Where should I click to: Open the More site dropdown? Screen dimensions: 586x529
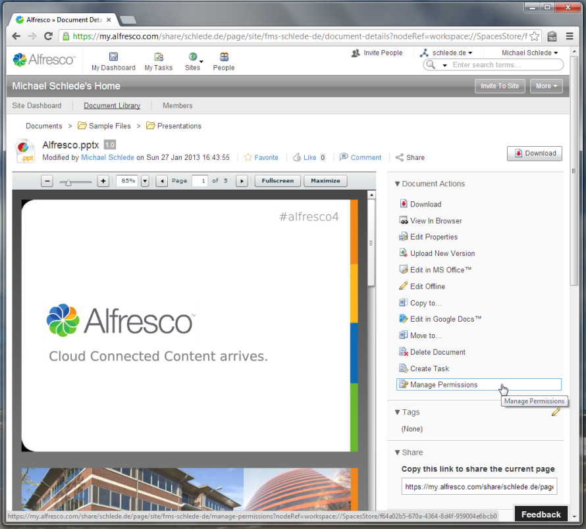(x=546, y=86)
